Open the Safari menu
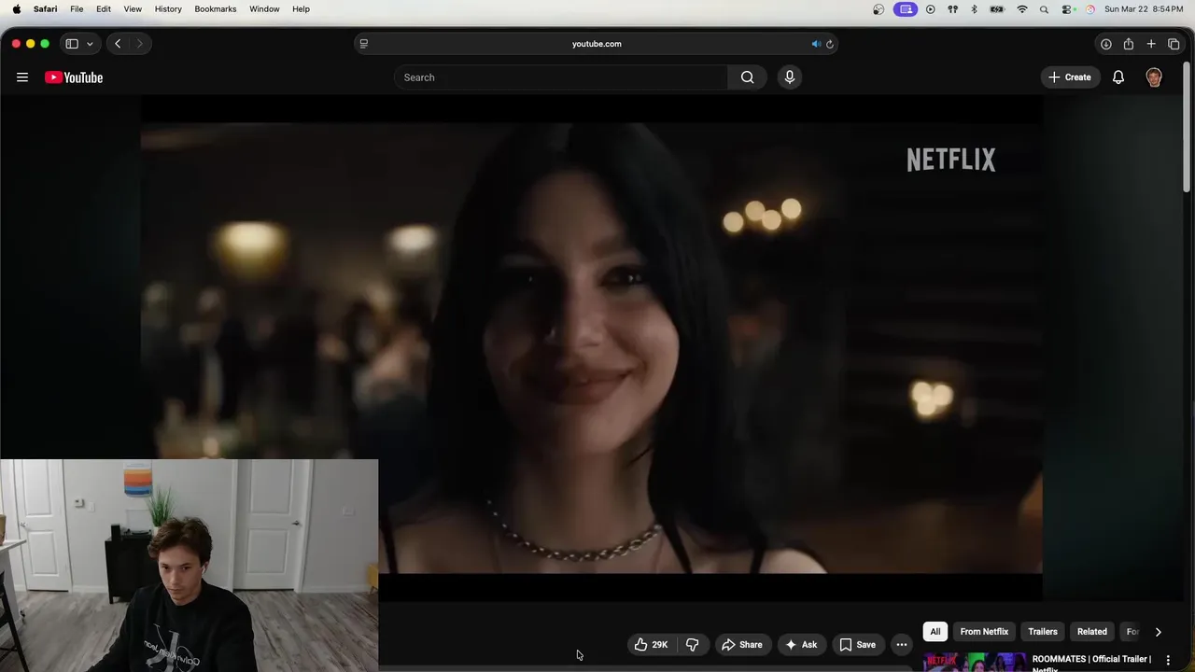 [x=45, y=9]
